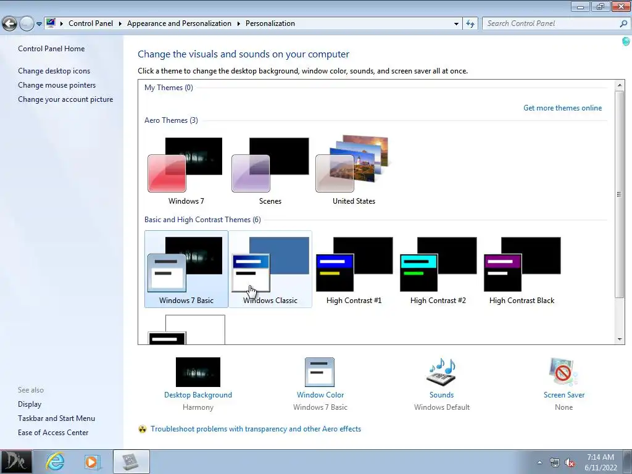This screenshot has height=474, width=632.
Task: Click the muted volume tray icon
Action: pos(570,462)
